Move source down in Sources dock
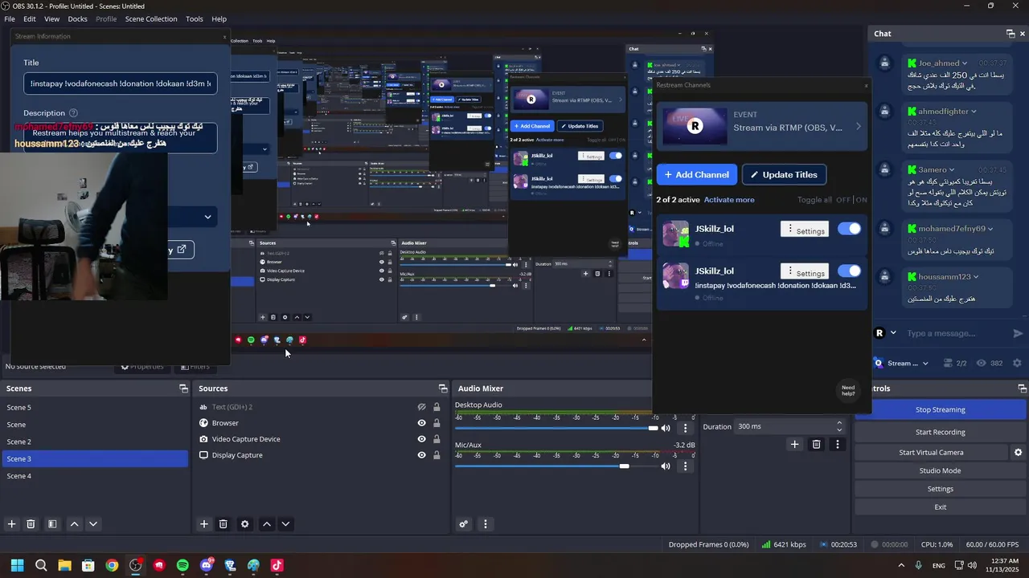The height and width of the screenshot is (578, 1029). 285,524
